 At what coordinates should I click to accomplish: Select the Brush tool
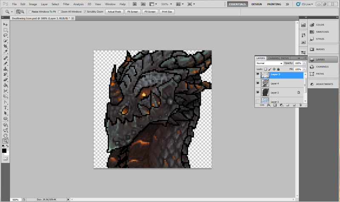[6, 63]
